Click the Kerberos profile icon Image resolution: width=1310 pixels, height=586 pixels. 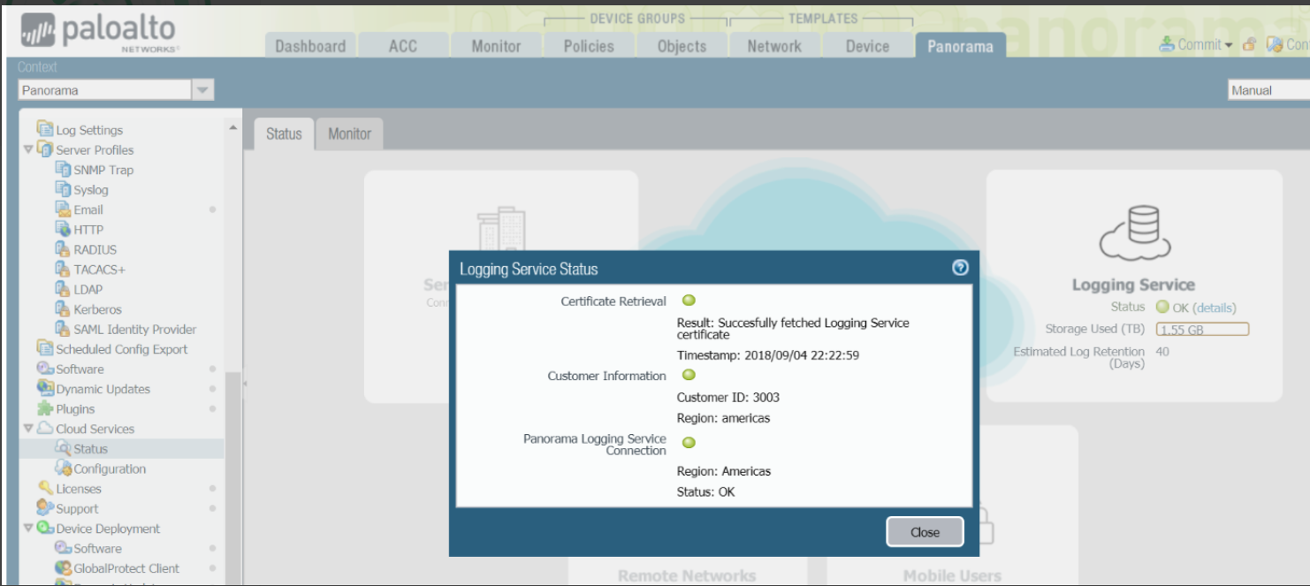(x=63, y=309)
